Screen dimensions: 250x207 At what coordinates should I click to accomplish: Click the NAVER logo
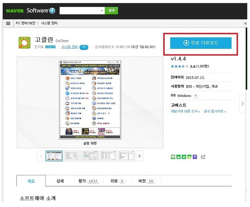(15, 11)
